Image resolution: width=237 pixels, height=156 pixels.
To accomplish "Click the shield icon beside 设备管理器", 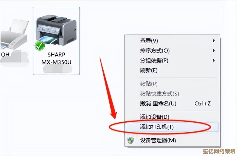I will 131,140.
